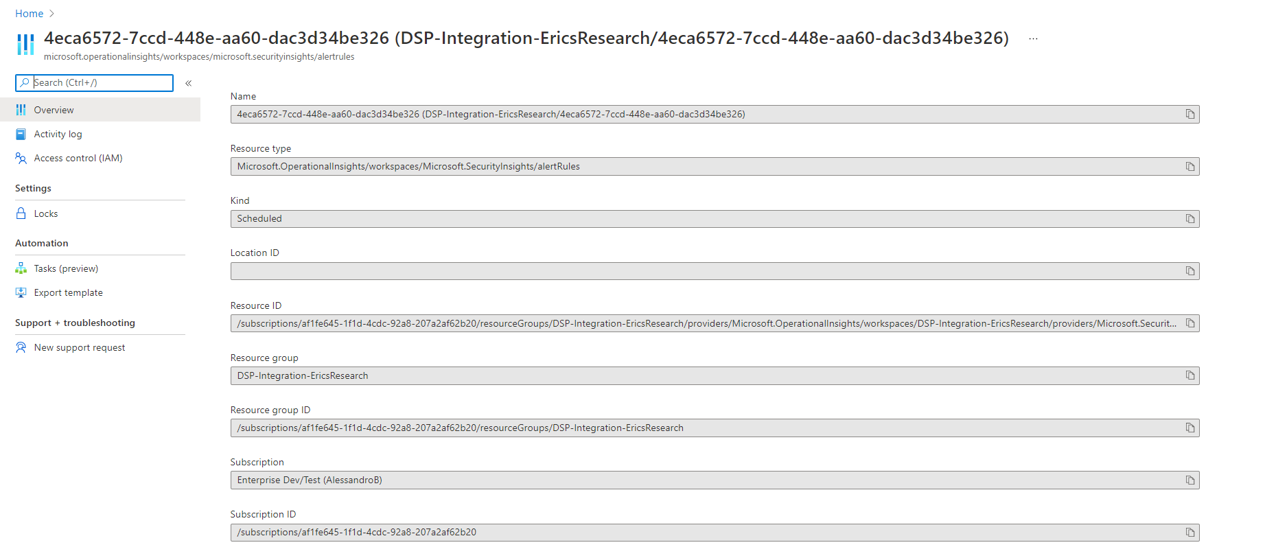Screen dimensions: 1265x558
Task: Open Export template via its icon
Action: coord(21,292)
